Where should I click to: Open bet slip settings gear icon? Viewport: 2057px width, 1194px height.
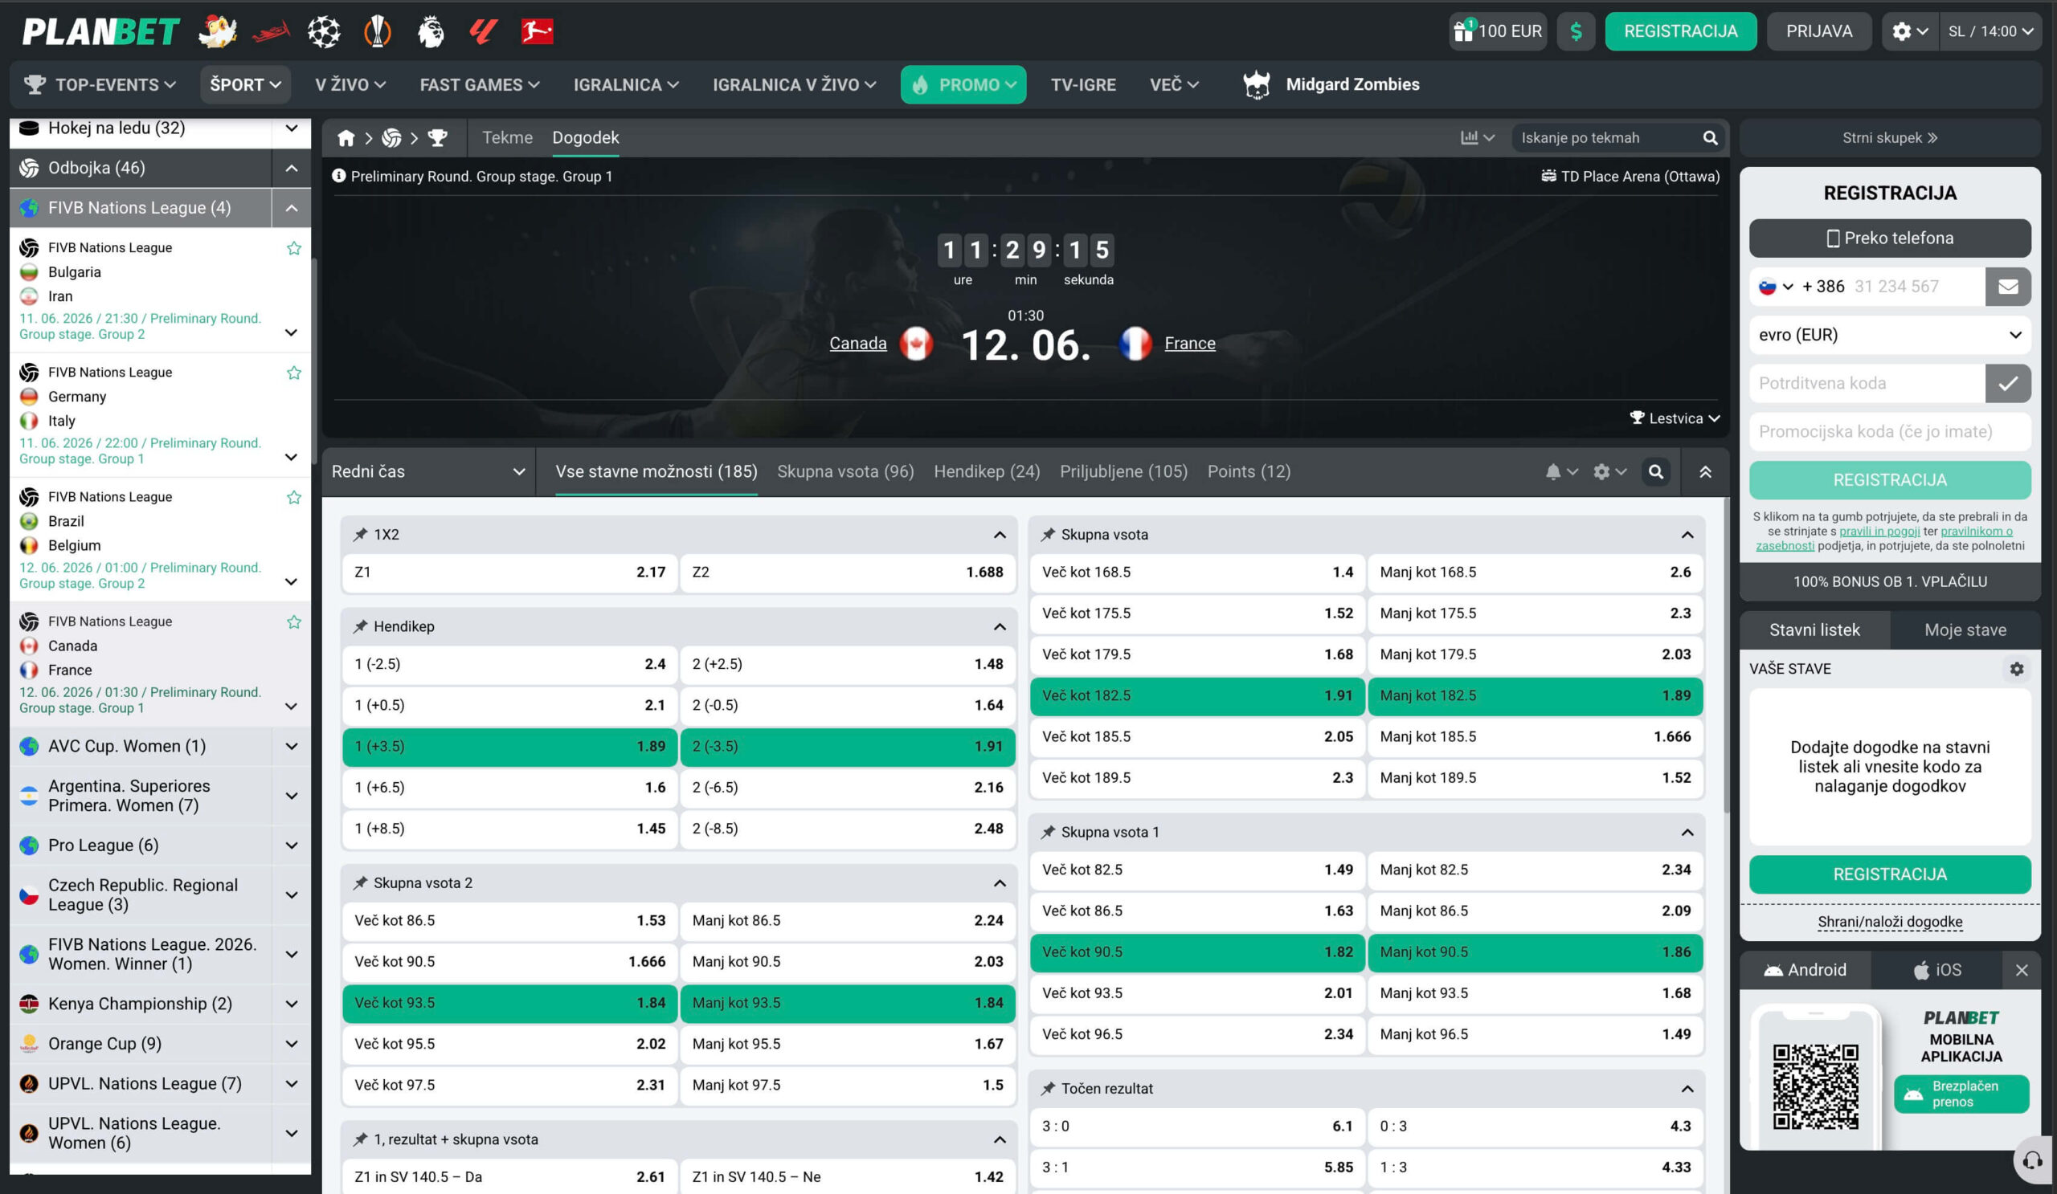[x=2016, y=669]
